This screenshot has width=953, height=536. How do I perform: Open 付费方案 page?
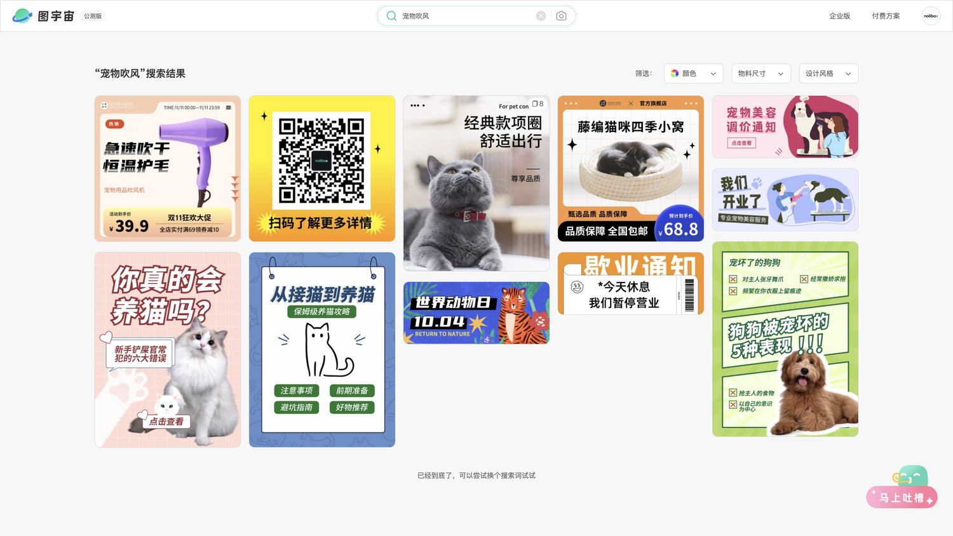[886, 16]
